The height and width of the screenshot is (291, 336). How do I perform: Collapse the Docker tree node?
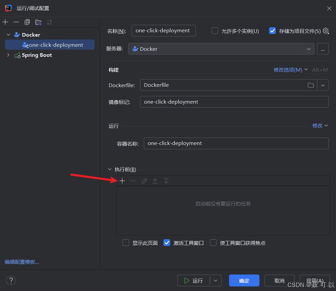[8, 35]
